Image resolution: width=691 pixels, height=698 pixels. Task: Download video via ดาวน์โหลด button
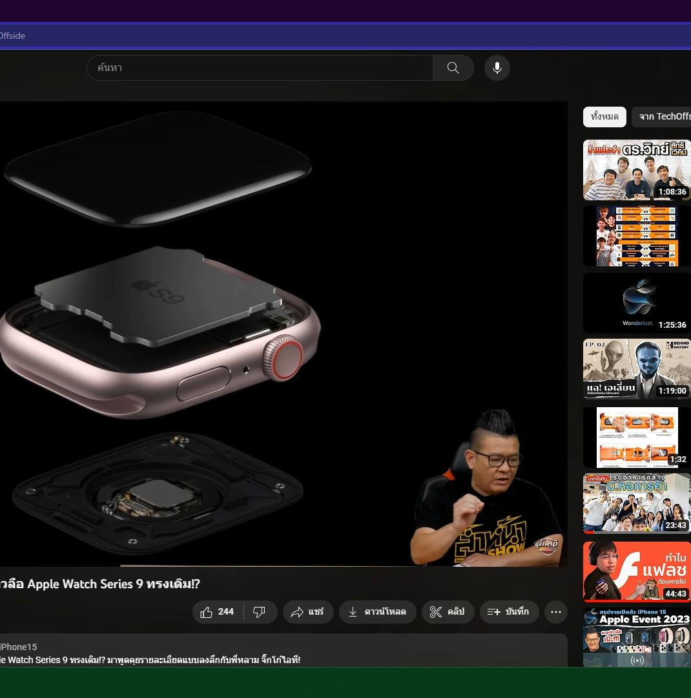[x=377, y=611]
